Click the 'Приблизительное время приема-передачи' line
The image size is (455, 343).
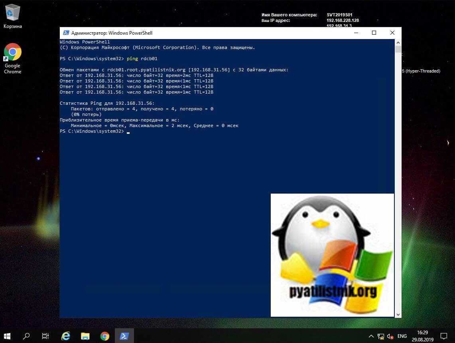pos(120,120)
